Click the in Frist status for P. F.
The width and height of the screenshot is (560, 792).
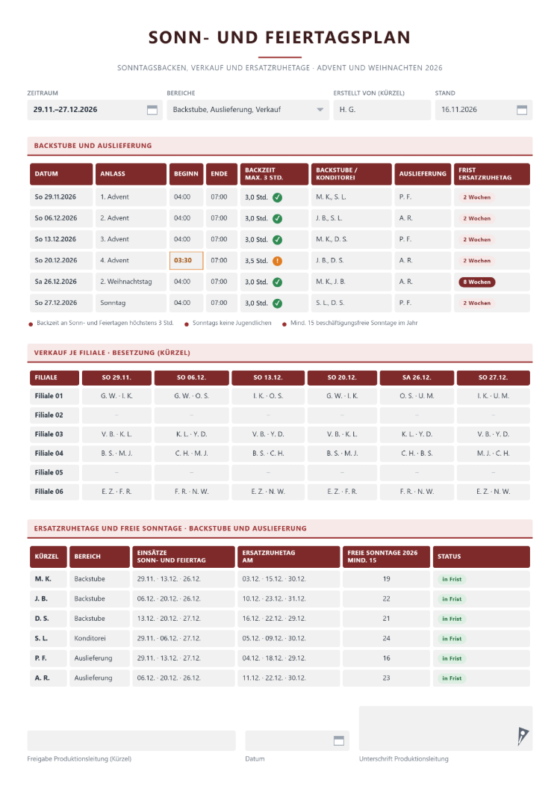pos(452,658)
